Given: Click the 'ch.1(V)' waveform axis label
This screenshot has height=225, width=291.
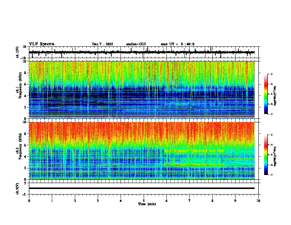Looking at the screenshot, I should point(18,52).
